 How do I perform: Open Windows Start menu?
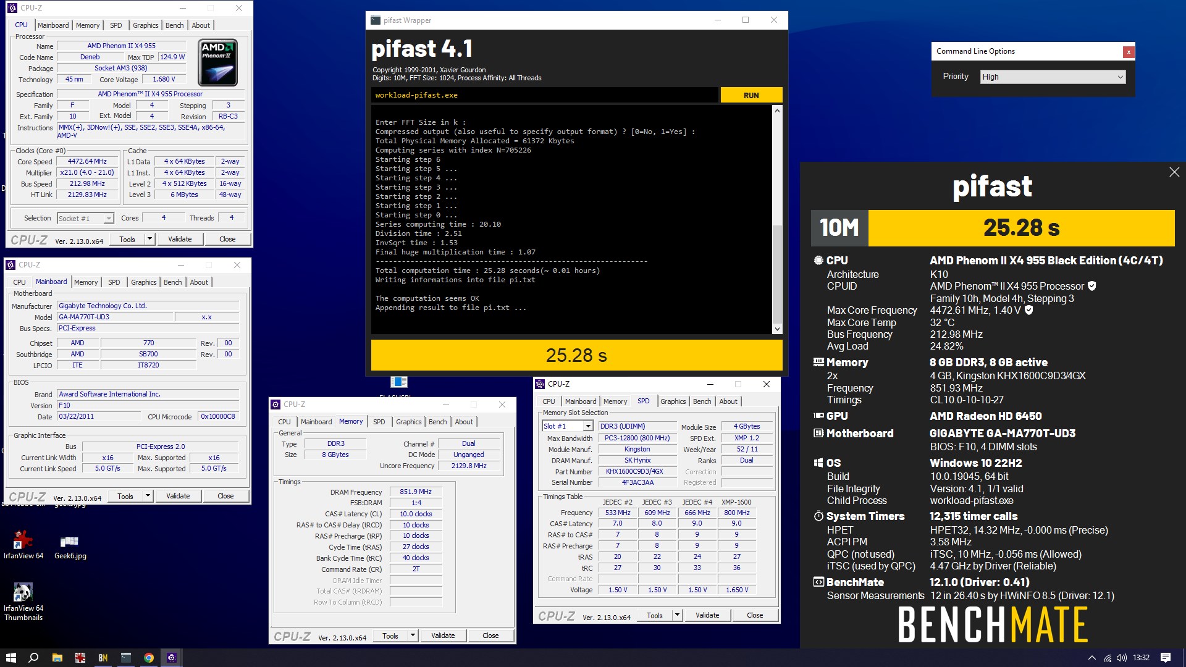click(x=11, y=658)
